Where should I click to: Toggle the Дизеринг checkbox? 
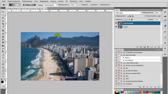(90, 5)
